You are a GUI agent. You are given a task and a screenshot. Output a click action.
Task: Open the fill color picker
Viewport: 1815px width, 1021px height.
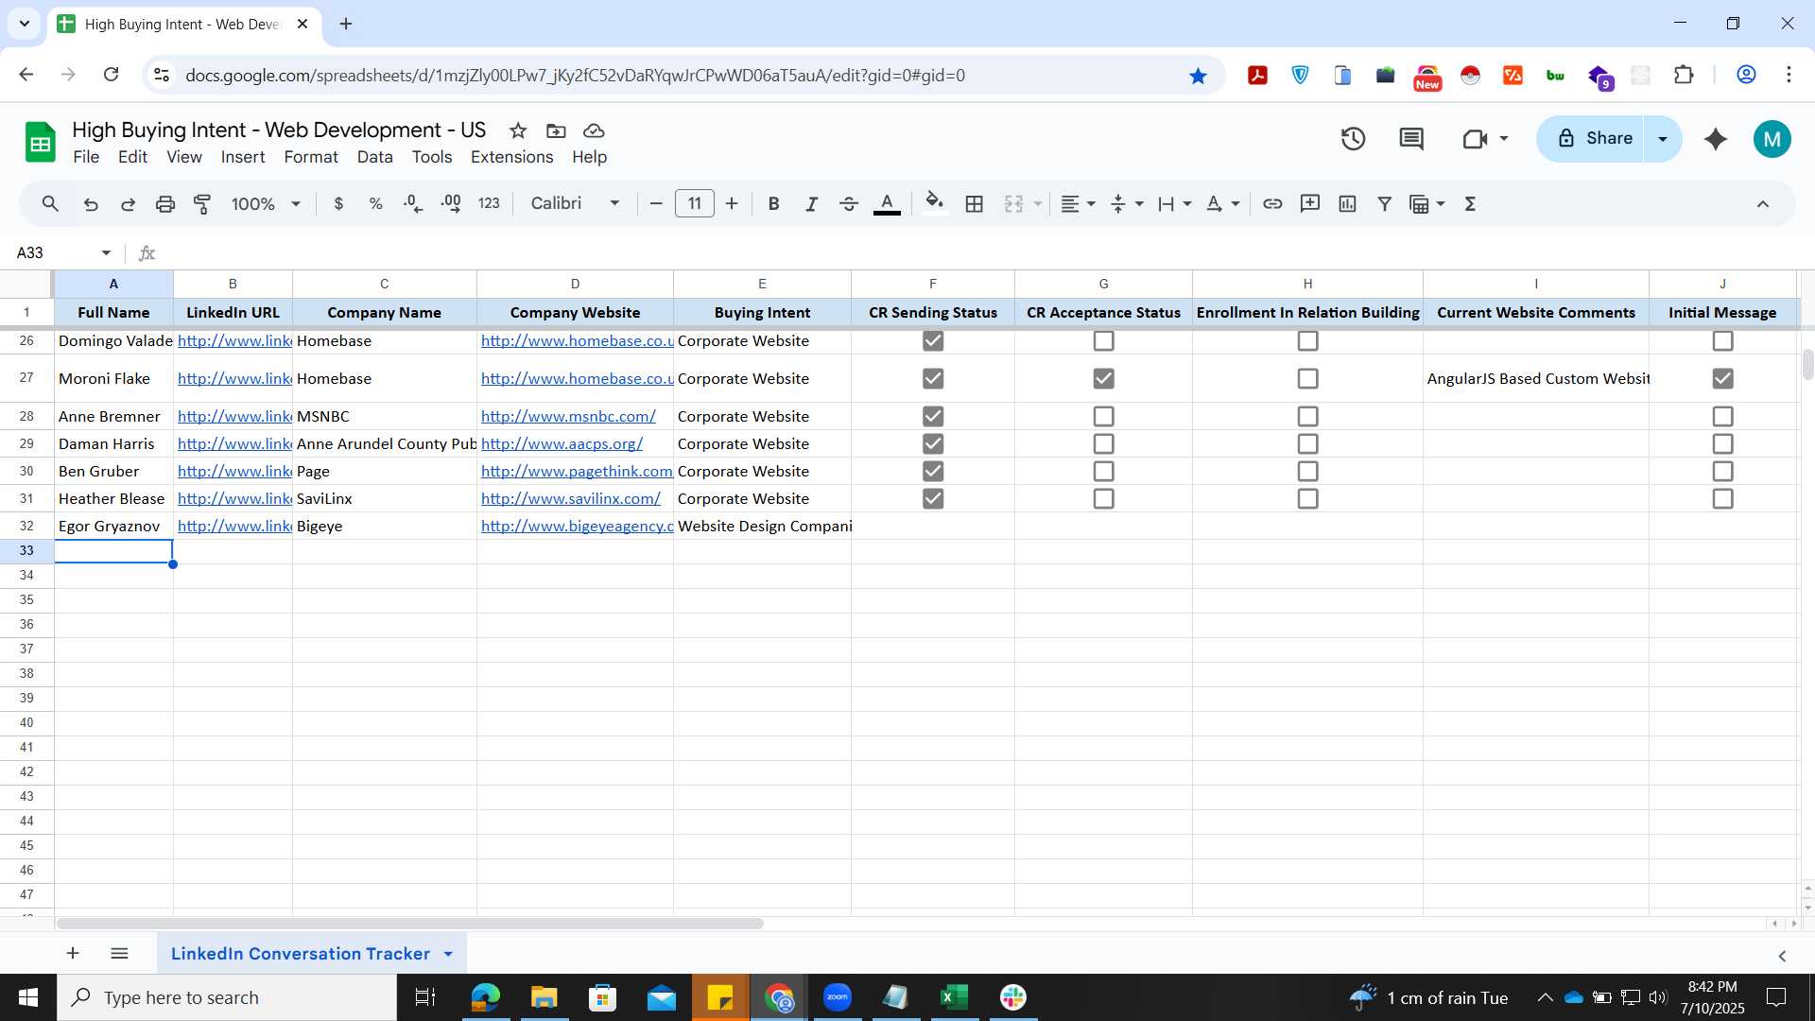coord(934,203)
